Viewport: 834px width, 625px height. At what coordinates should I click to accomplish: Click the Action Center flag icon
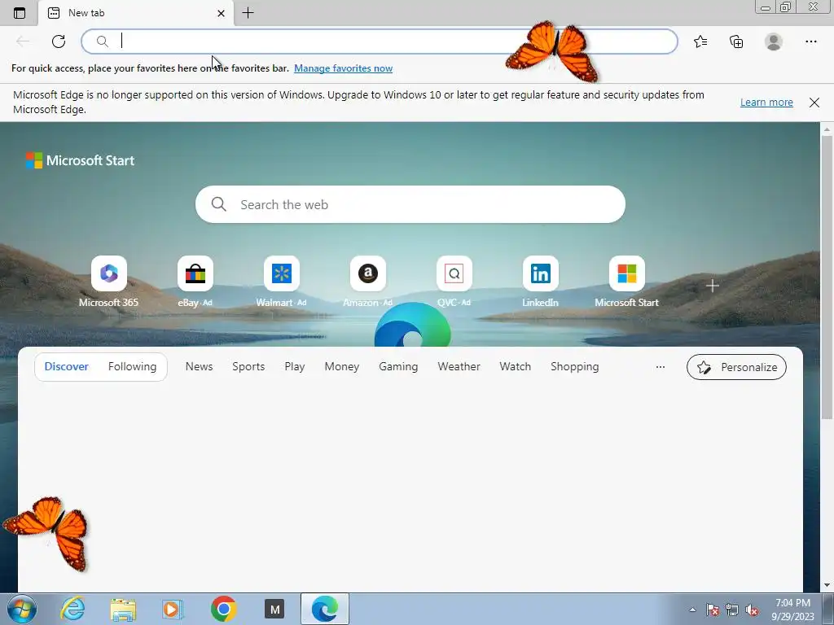coord(712,610)
